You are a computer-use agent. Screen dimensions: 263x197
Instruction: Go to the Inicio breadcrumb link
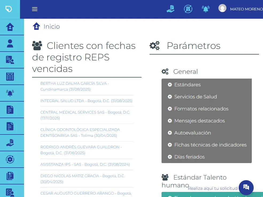[52, 26]
